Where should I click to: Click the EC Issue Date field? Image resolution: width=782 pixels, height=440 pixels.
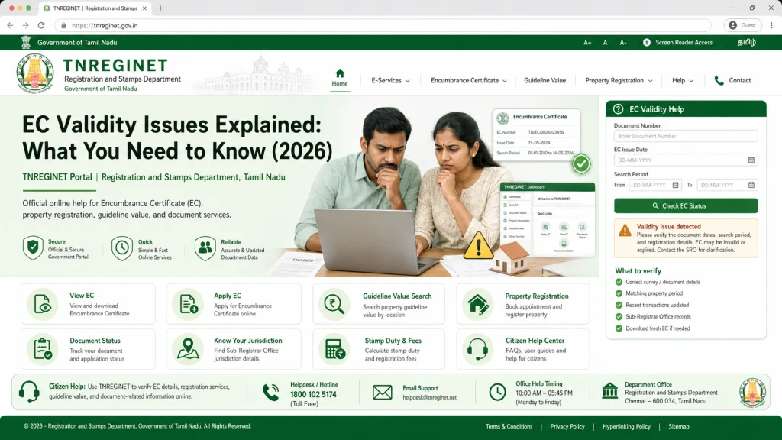[x=685, y=160]
